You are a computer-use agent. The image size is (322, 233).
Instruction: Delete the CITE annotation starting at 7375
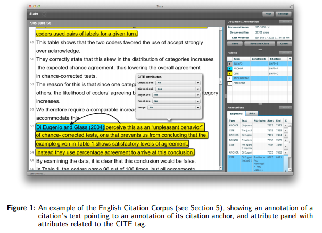pyautogui.click(x=286, y=131)
